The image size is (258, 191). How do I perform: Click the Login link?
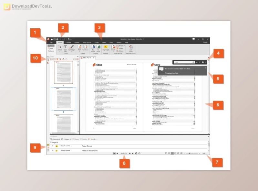click(205, 42)
